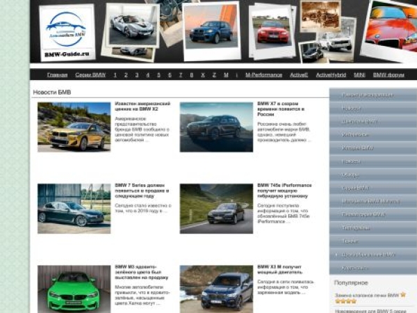417x313 pixels.
Task: Open headline BMW 7 Series в продаже
Action: tap(142, 191)
